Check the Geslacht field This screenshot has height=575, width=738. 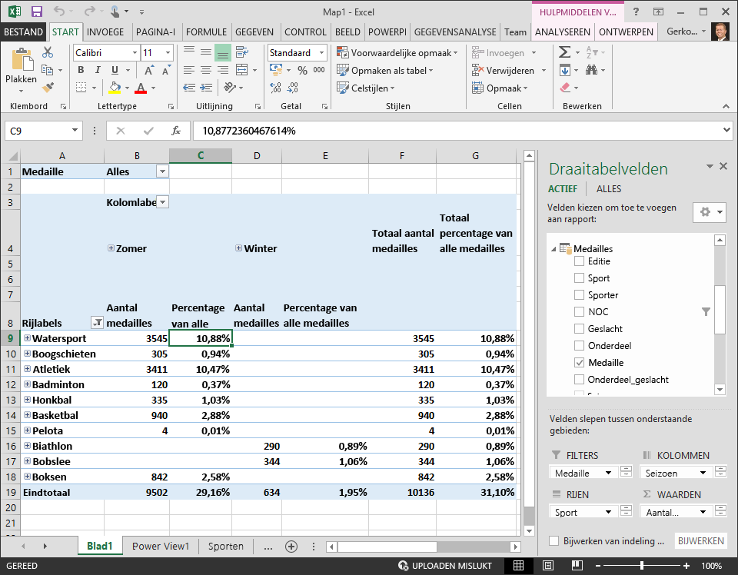pyautogui.click(x=580, y=329)
